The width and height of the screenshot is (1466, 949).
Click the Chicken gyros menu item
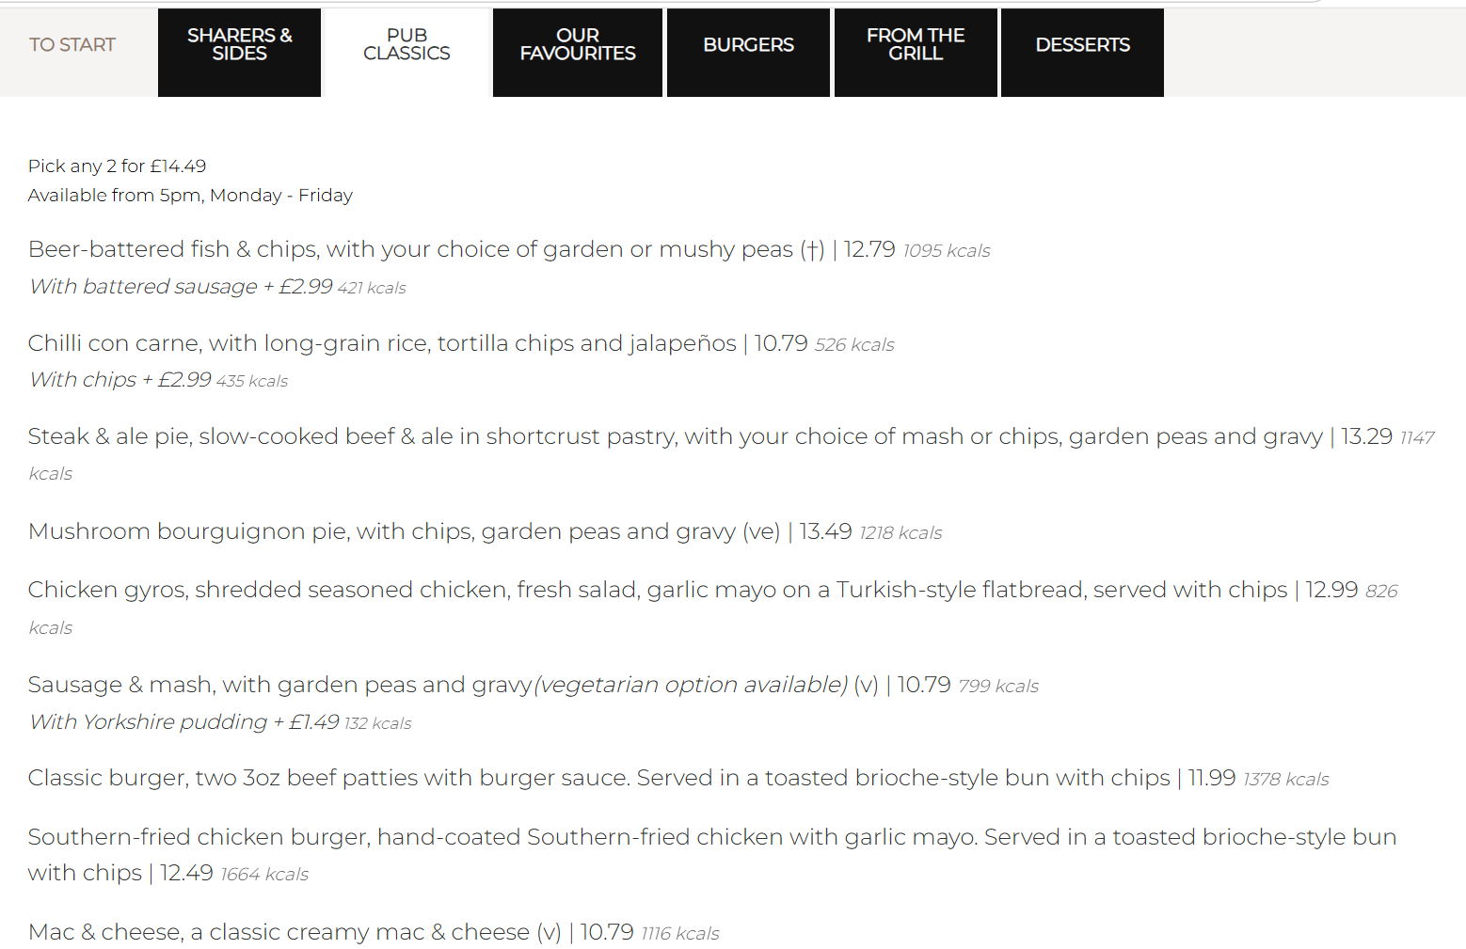coord(657,590)
